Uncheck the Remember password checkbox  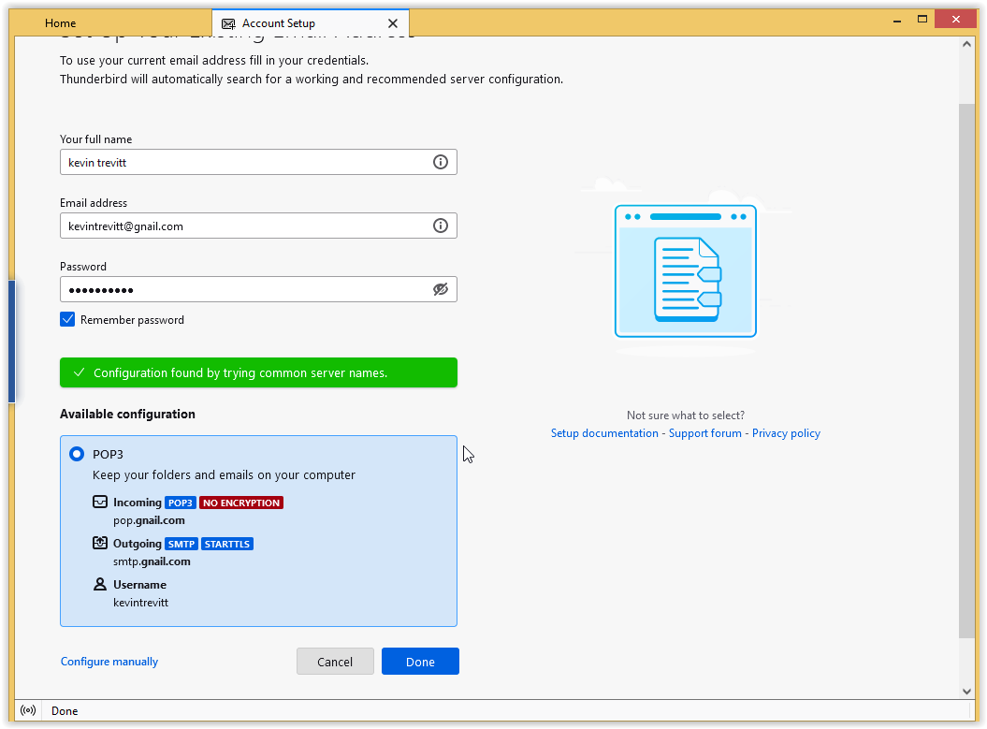pos(67,319)
